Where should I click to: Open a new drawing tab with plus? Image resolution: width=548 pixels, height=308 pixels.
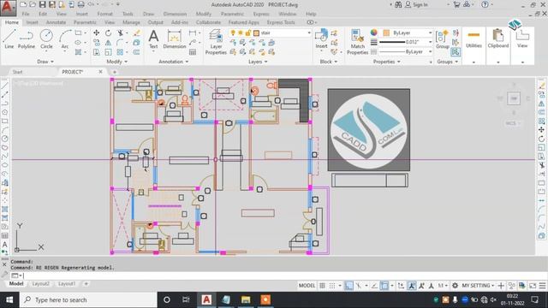[x=114, y=72]
